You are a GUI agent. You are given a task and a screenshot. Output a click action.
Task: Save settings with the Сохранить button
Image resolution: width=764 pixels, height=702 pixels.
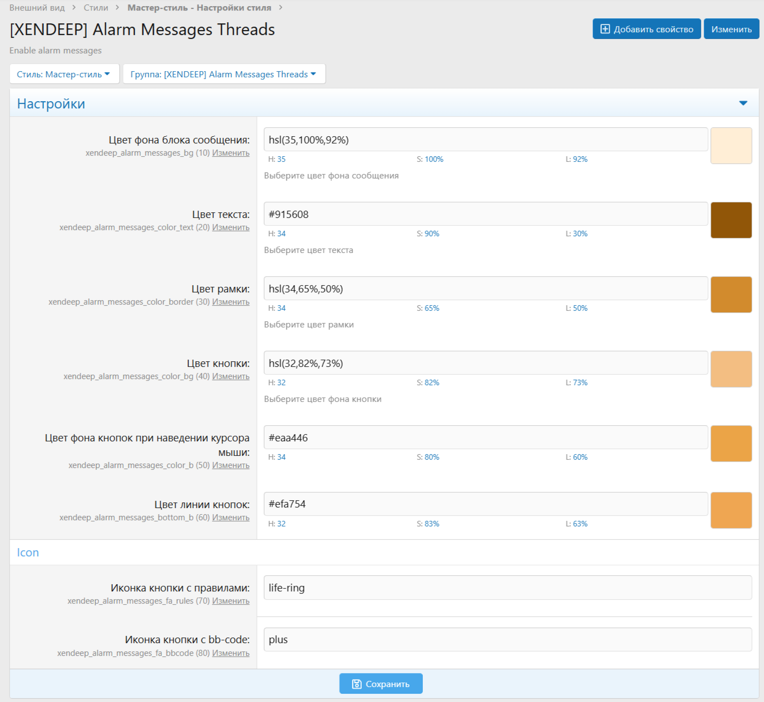click(x=381, y=684)
